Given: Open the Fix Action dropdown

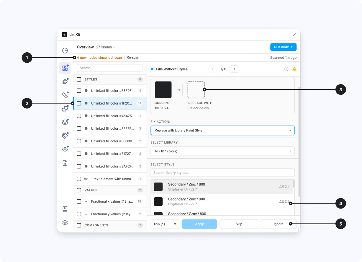Looking at the screenshot, I should tap(222, 130).
